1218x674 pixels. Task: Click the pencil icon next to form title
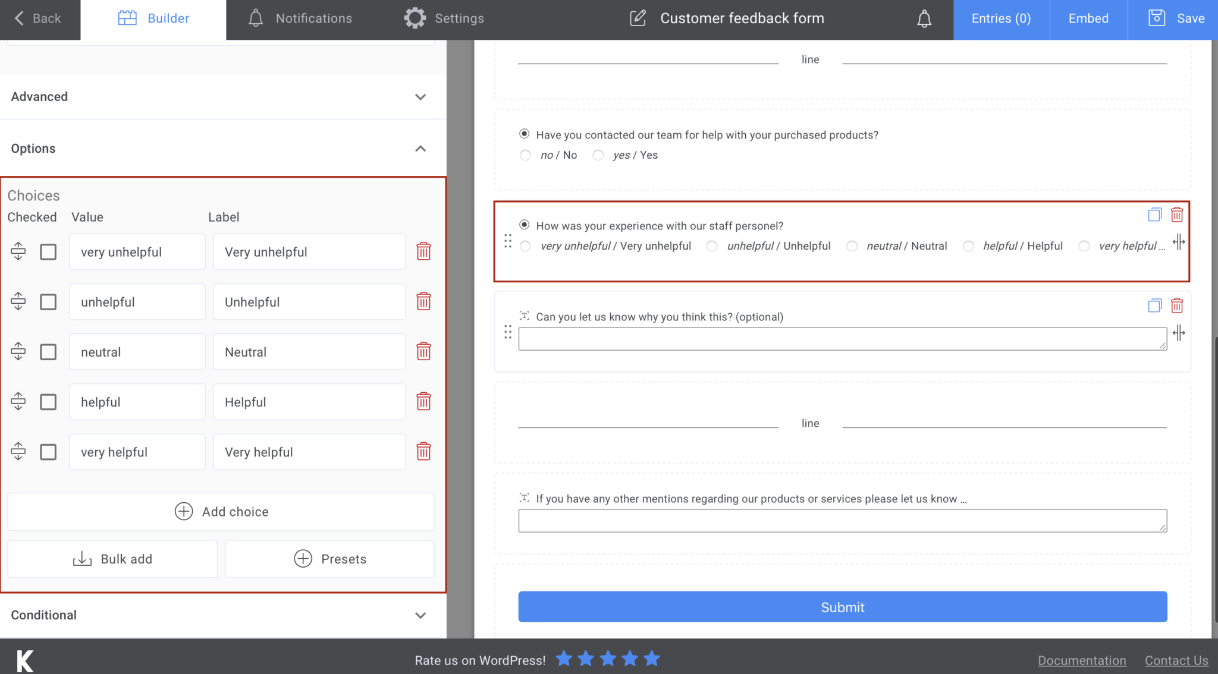point(638,18)
